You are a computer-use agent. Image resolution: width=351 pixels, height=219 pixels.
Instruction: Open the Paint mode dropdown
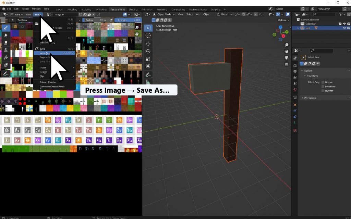[17, 14]
